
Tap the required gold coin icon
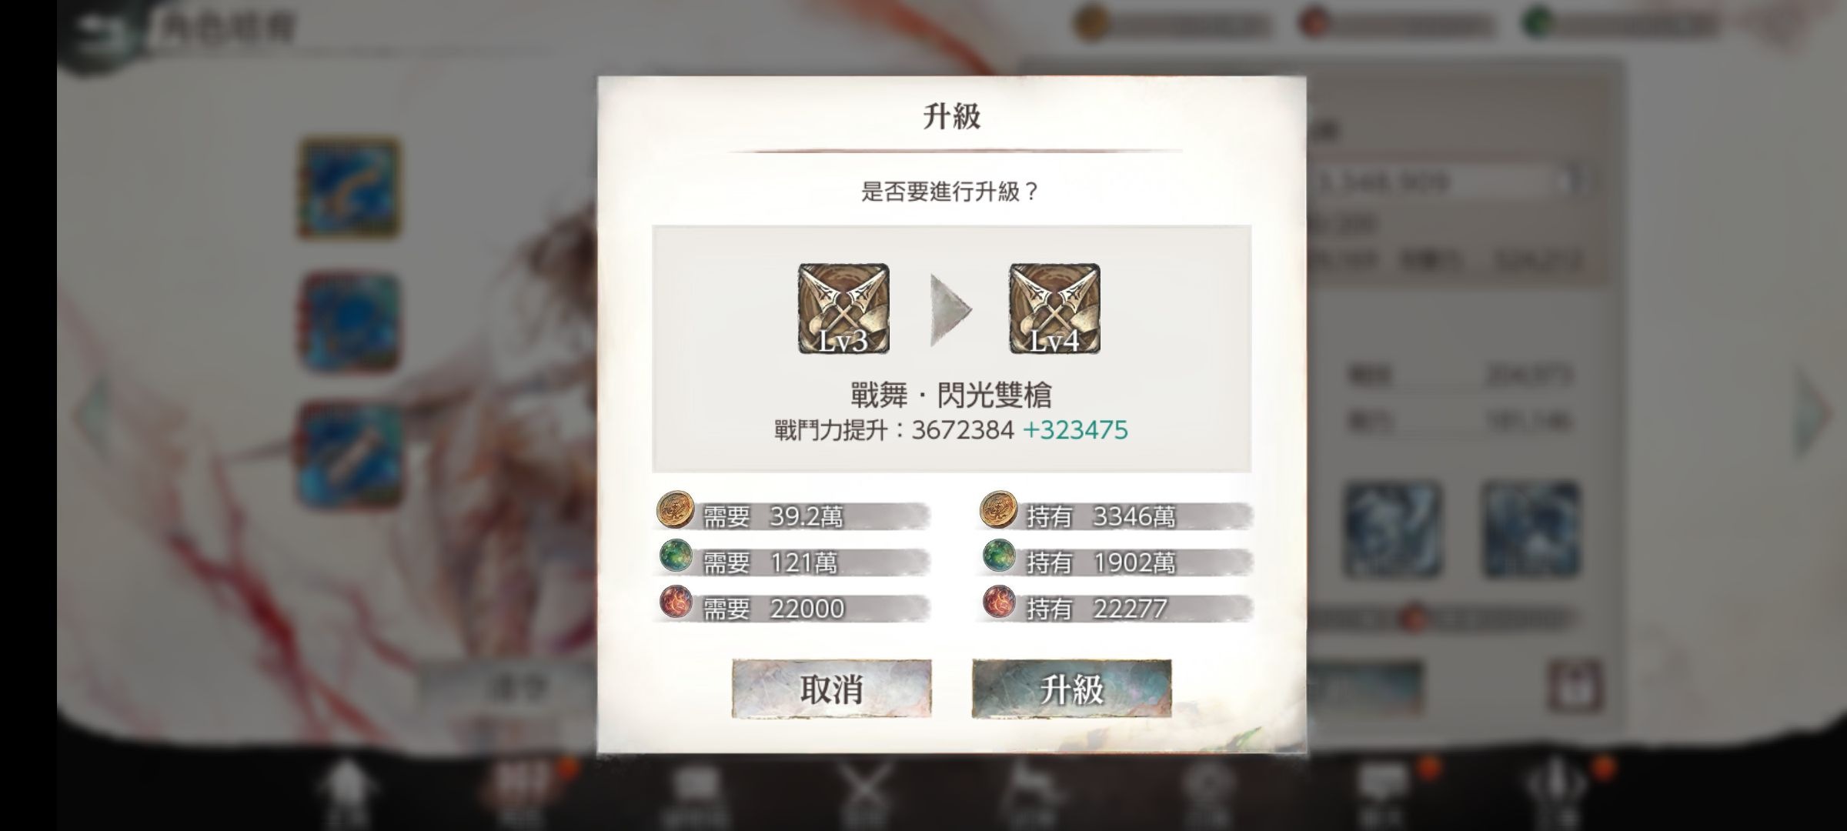tap(675, 511)
